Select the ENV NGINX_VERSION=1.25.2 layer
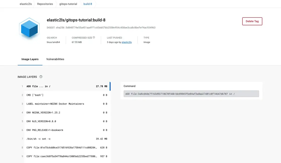The height and width of the screenshot is (163, 281). tap(67, 113)
